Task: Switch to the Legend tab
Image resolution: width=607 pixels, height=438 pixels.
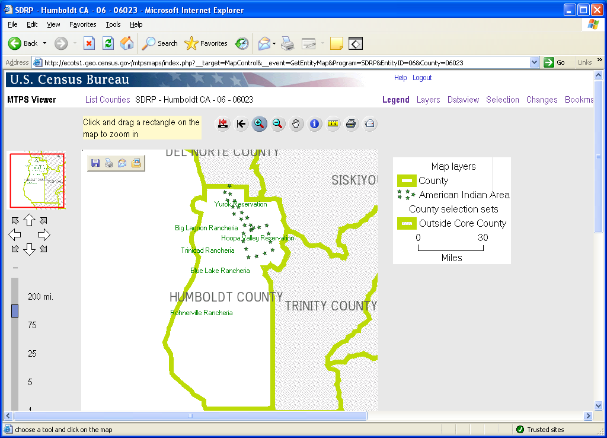Action: pyautogui.click(x=395, y=100)
